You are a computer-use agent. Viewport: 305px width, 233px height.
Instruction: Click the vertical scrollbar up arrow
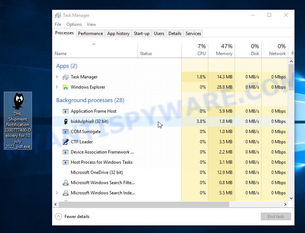291,61
